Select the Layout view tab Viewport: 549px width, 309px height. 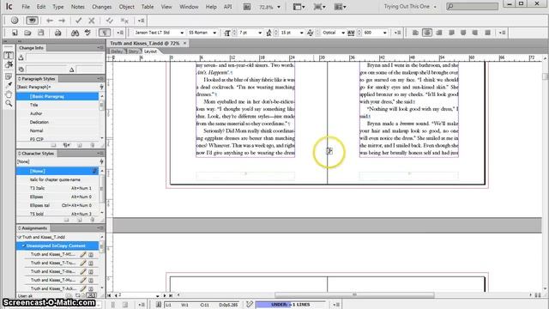[151, 51]
